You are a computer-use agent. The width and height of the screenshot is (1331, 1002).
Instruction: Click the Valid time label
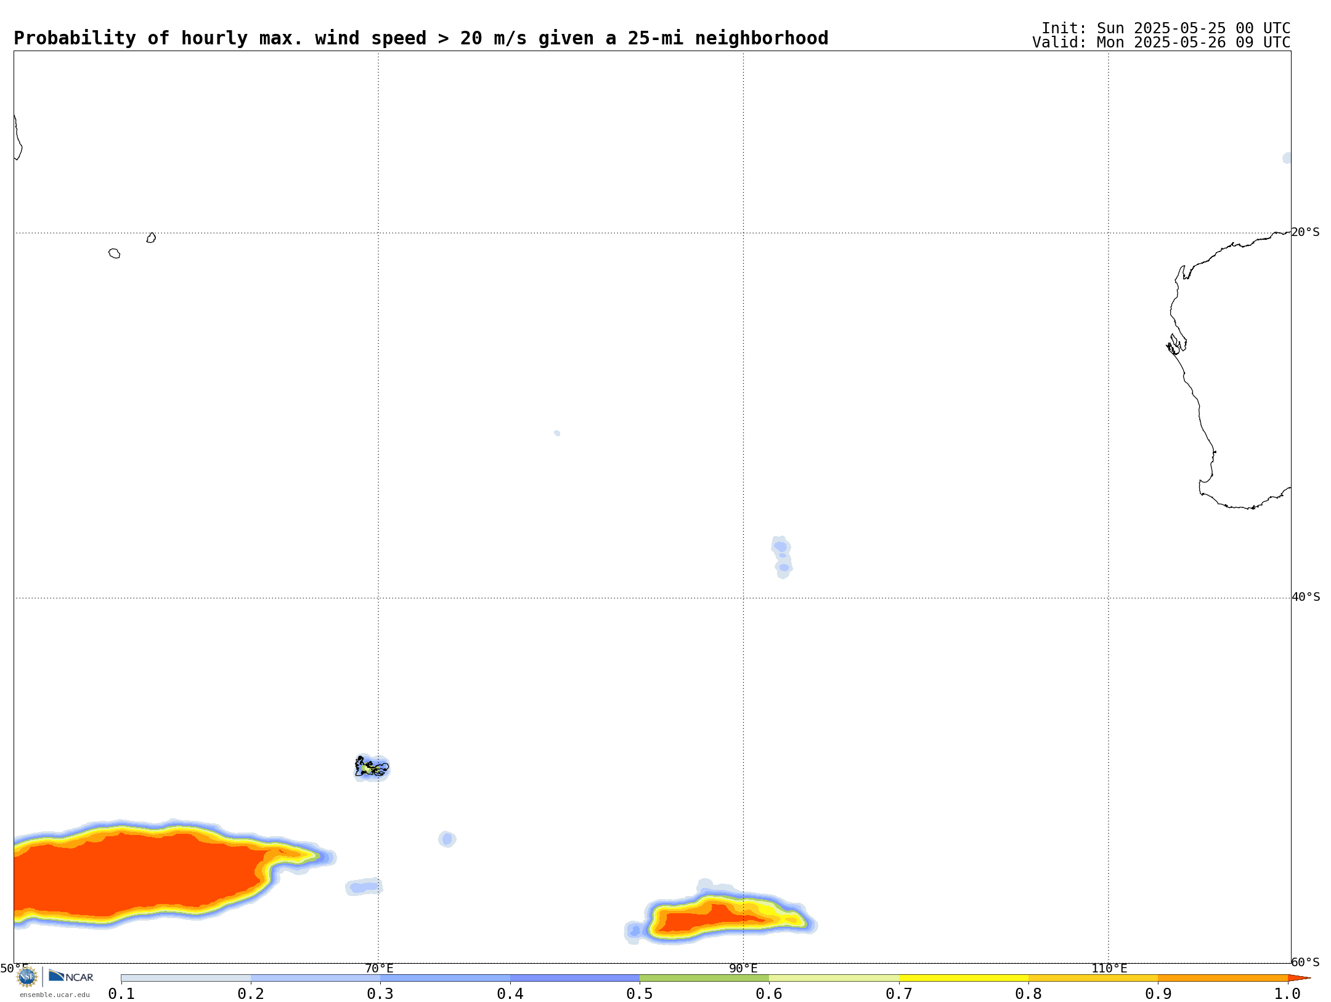tap(1162, 43)
